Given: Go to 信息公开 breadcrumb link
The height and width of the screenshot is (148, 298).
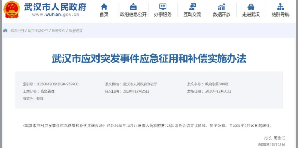Looking at the screenshot, I should pos(17,31).
